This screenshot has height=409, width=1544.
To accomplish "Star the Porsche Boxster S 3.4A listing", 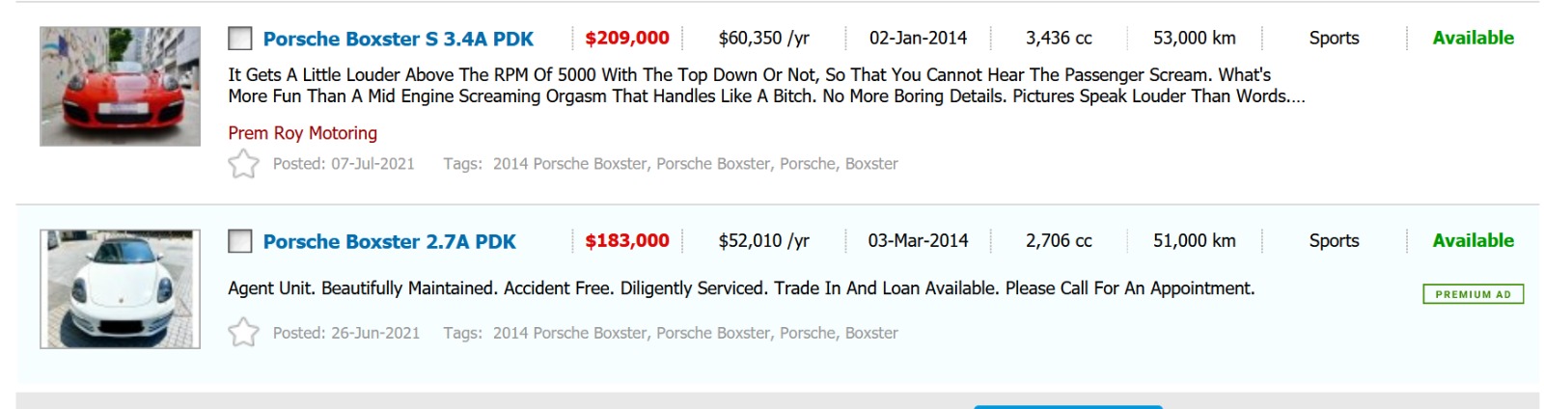I will [x=243, y=164].
